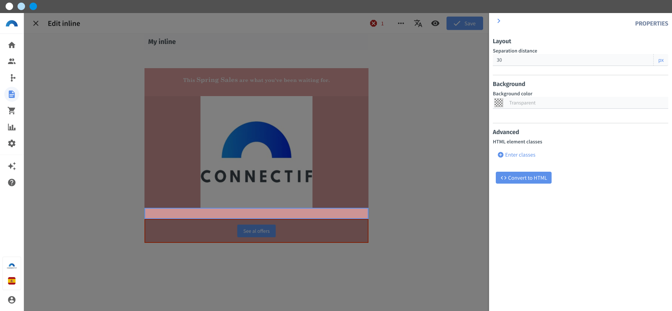Open the translate languages icon
Image resolution: width=672 pixels, height=311 pixels.
click(418, 23)
